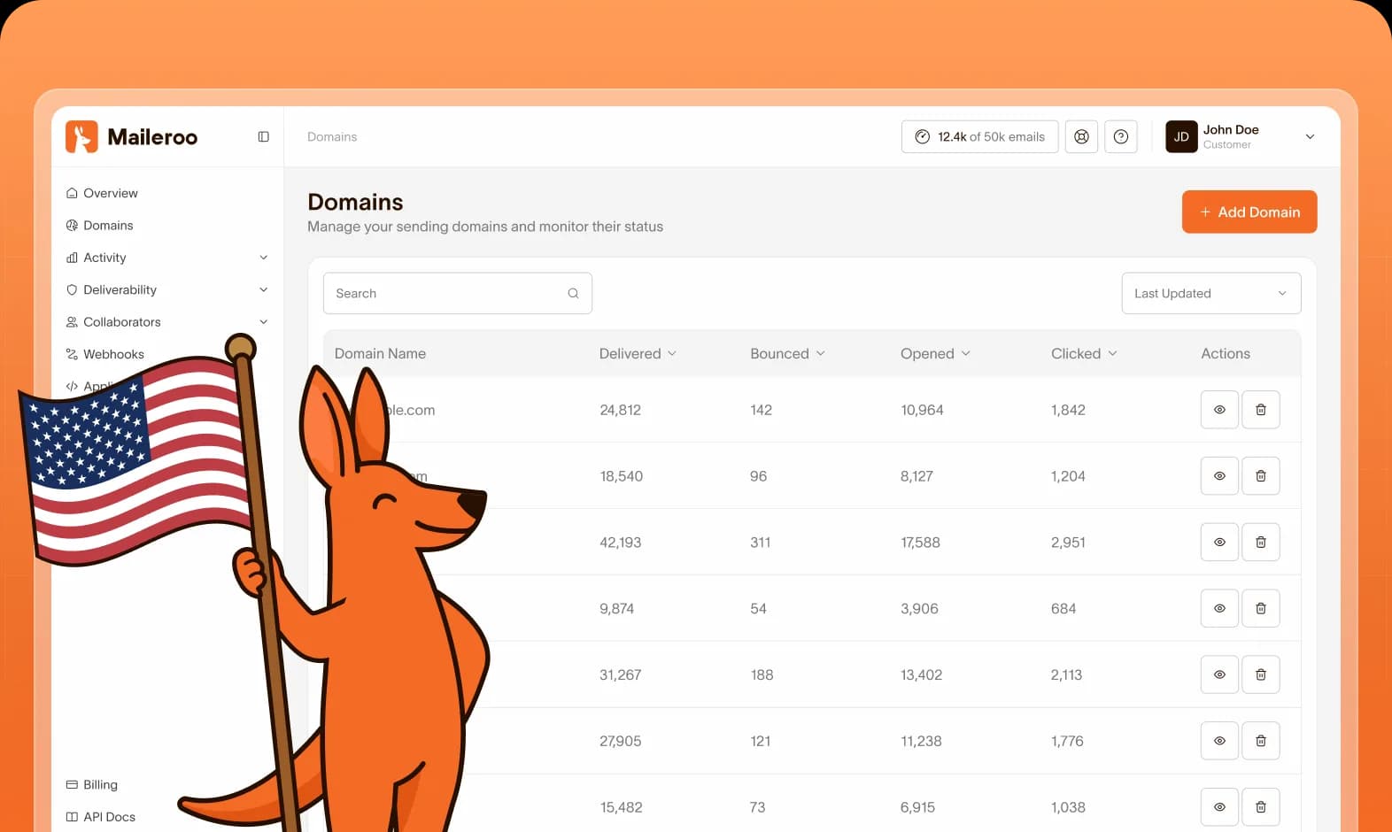
Task: Click the clicked value 1,776
Action: [x=1067, y=741]
